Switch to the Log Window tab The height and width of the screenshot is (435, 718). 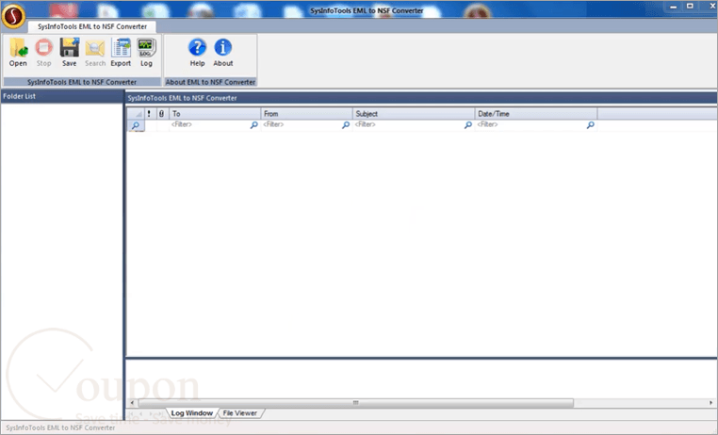click(x=191, y=413)
